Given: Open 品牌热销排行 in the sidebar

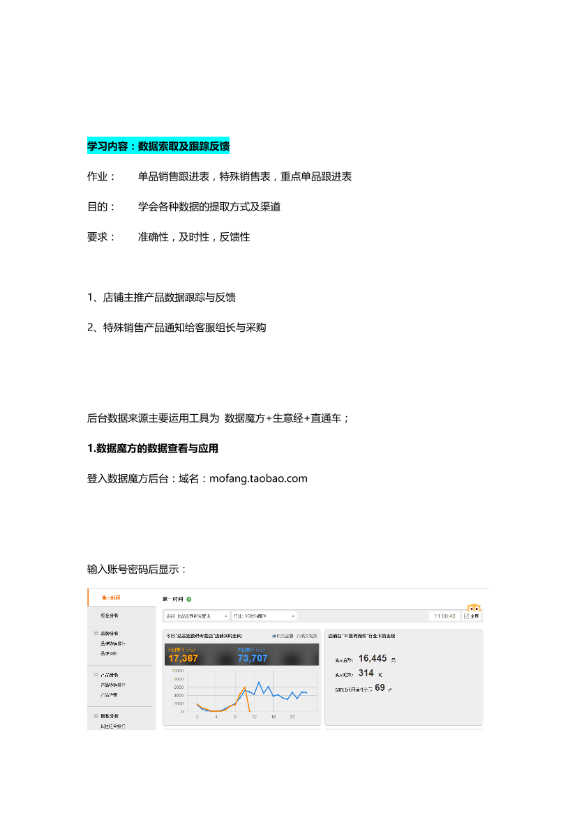Looking at the screenshot, I should pos(112,643).
